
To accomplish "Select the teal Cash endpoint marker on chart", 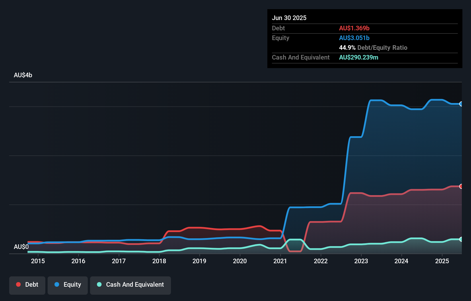I will [461, 239].
